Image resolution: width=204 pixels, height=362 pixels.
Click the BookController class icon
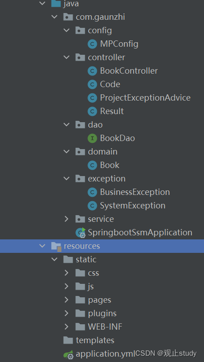pyautogui.click(x=92, y=71)
